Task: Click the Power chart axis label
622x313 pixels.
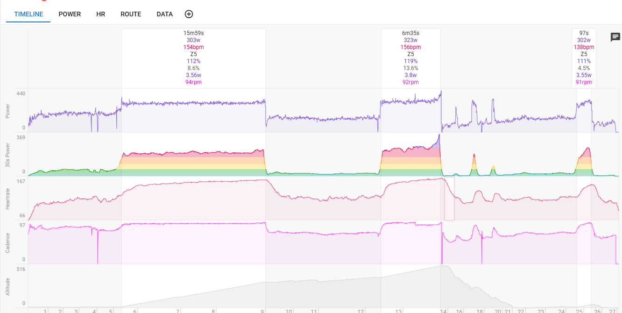Action: point(7,111)
